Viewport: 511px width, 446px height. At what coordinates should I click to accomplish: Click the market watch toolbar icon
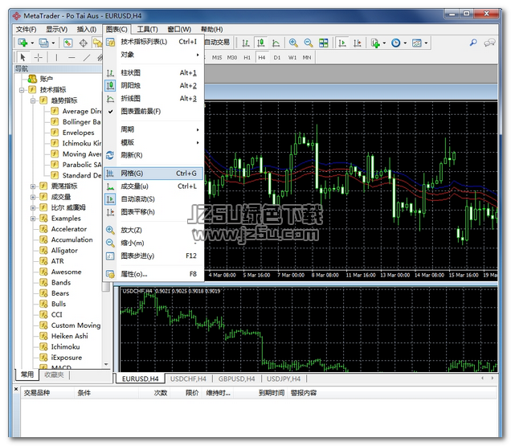[67, 43]
